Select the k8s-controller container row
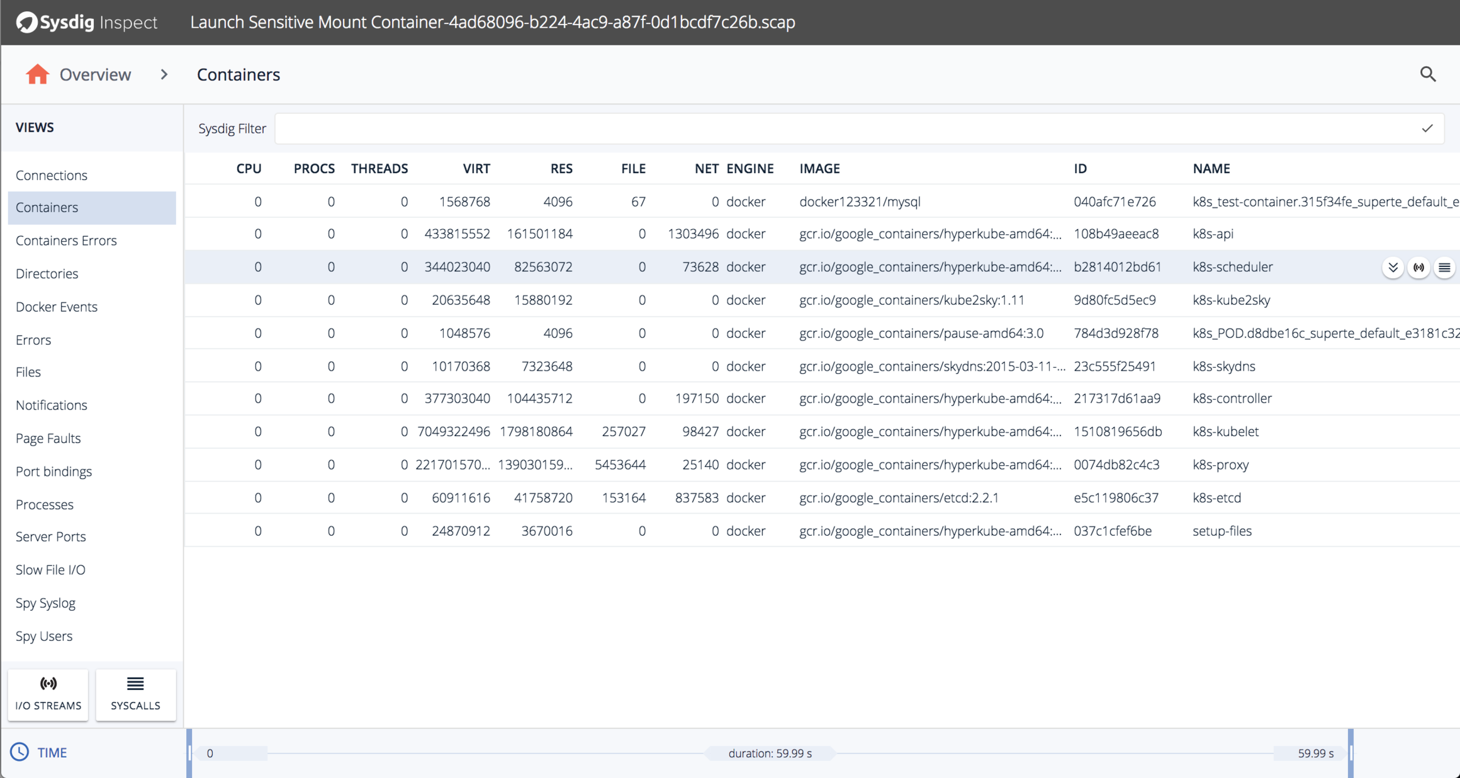1460x778 pixels. pyautogui.click(x=822, y=398)
